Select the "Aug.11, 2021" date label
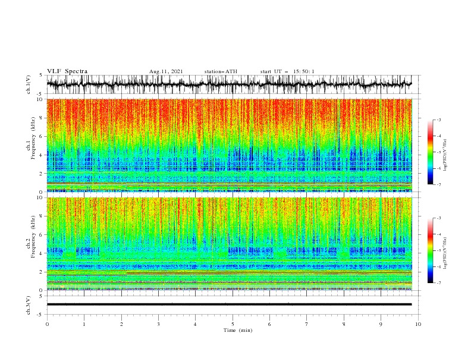The image size is (471, 364). (166, 71)
